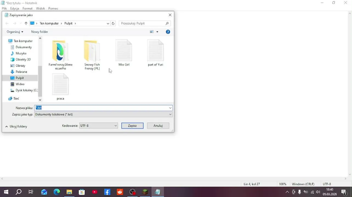
Task: Click Pulpit in the address path
Action: point(68,24)
